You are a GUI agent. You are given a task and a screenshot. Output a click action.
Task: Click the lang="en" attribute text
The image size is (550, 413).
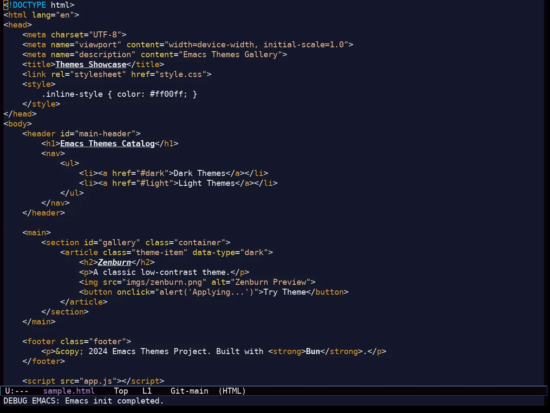53,15
